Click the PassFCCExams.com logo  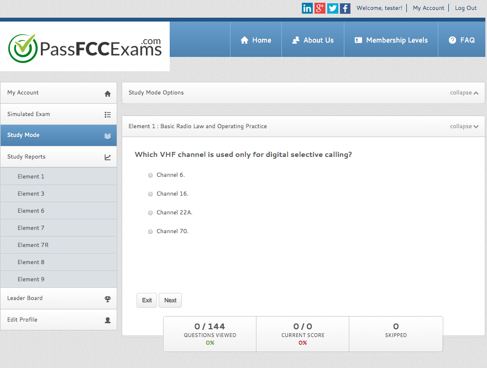click(85, 48)
